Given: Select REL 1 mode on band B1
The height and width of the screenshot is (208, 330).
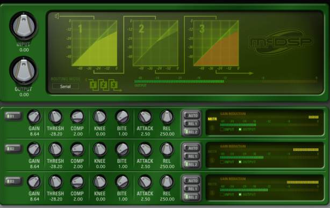Looking at the screenshot, I should [x=191, y=124].
